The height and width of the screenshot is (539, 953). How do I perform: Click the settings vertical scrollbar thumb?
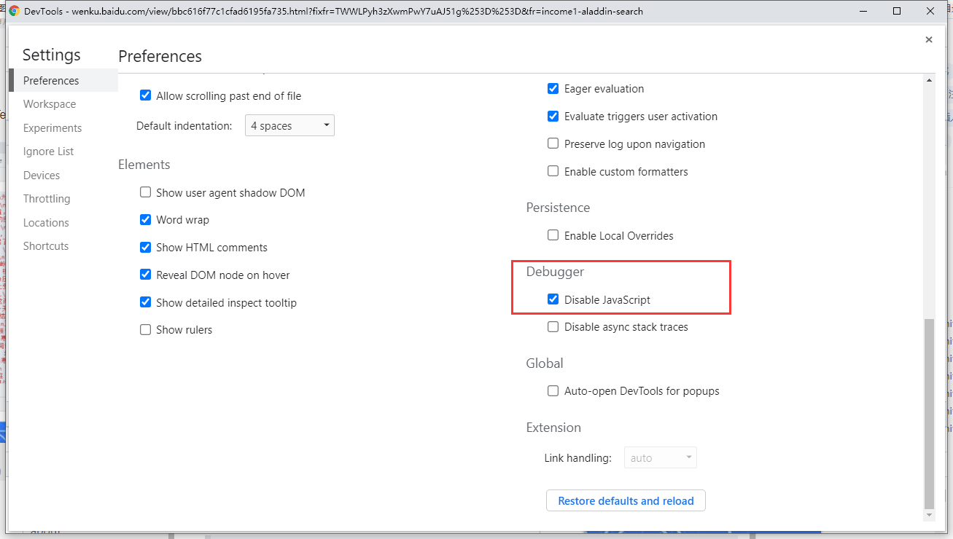click(929, 413)
